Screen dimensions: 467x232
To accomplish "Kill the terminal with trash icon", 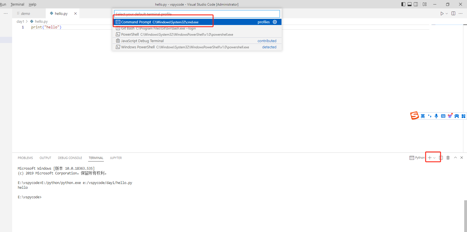I will (448, 158).
